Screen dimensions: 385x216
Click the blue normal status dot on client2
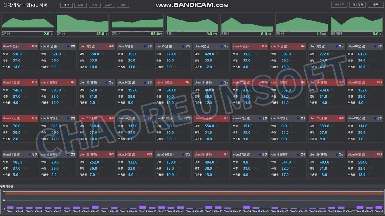(x=68, y=46)
